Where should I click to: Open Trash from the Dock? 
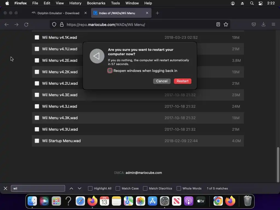(x=248, y=201)
